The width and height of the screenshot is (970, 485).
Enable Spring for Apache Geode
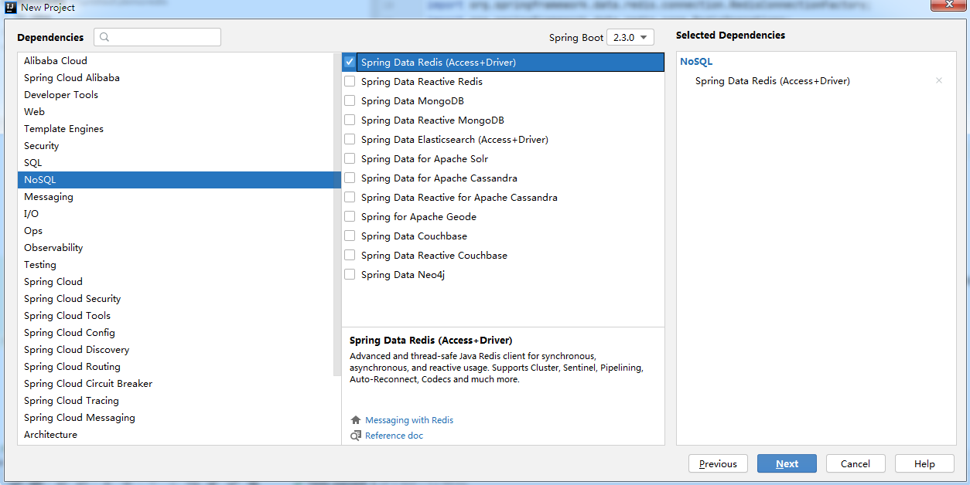tap(350, 216)
